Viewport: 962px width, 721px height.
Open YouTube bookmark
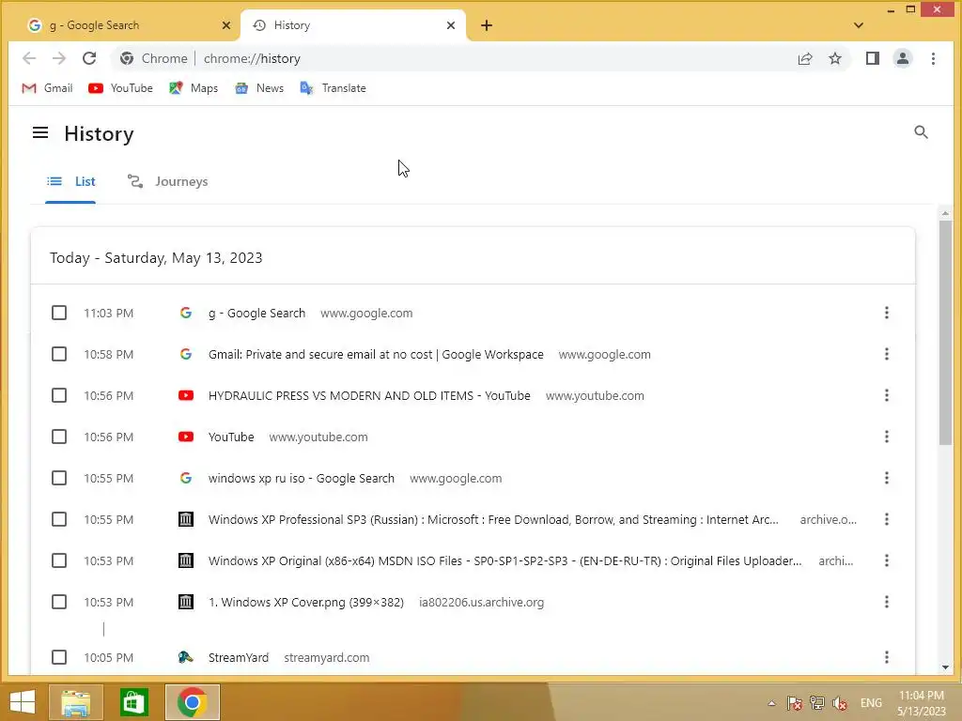120,88
